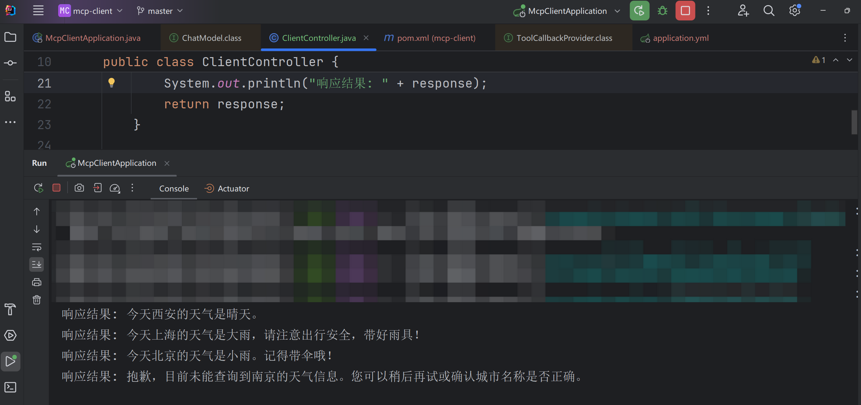
Task: Toggle scroll to end in console
Action: pyautogui.click(x=37, y=264)
